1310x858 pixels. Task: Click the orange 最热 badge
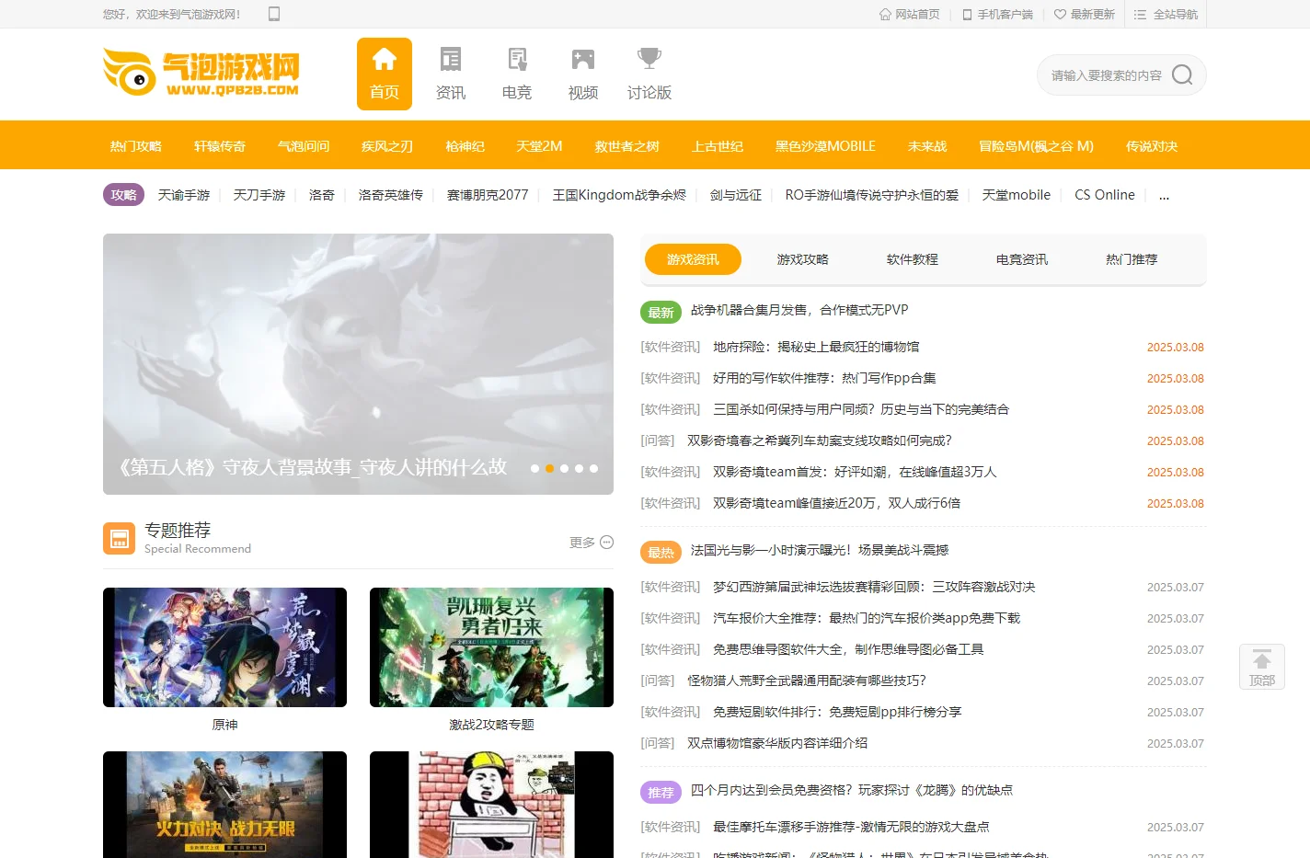[661, 553]
